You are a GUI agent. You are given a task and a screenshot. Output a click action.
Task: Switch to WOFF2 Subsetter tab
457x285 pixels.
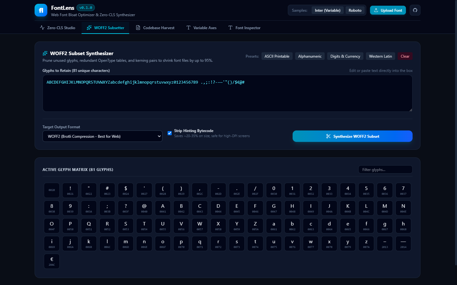pyautogui.click(x=105, y=28)
